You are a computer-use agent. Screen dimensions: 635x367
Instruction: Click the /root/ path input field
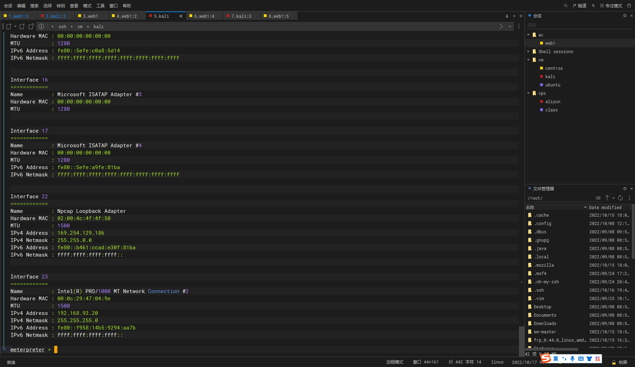(x=560, y=198)
